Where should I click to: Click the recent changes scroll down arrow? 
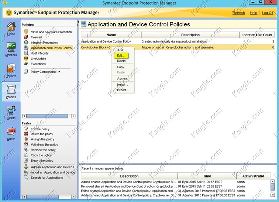click(x=272, y=195)
